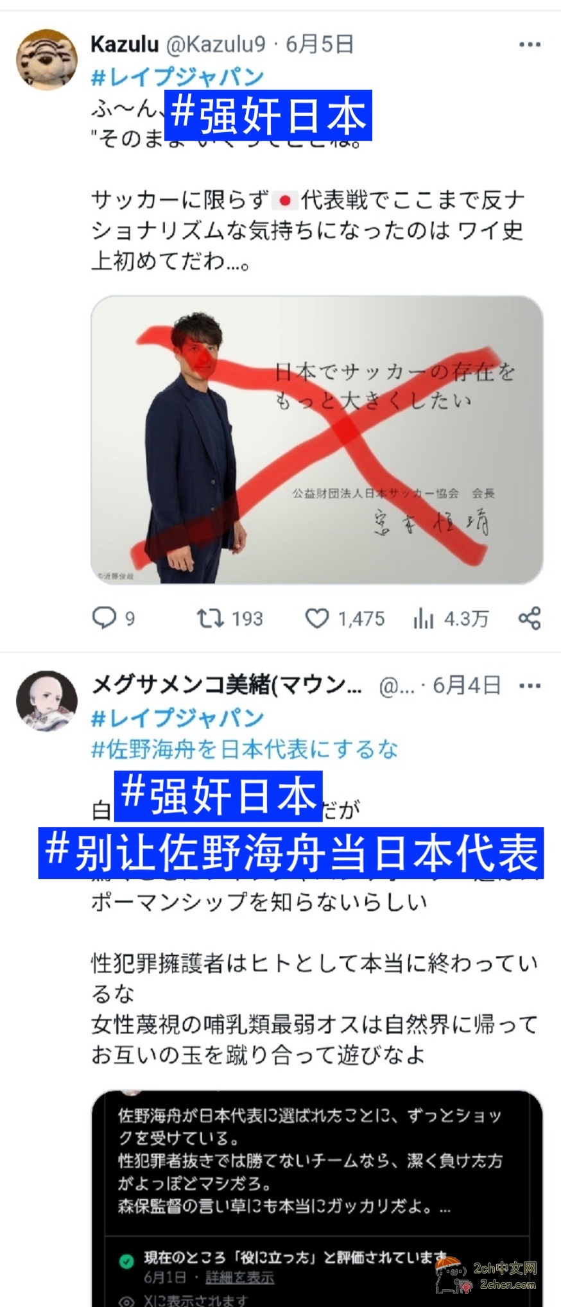Retweet the post with 193 retweets
The image size is (561, 1307).
230,618
